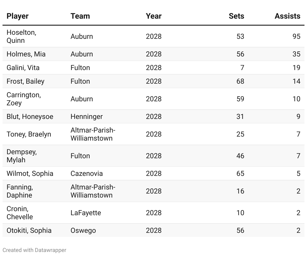
Task: Click the Dempsey, Mylah player name
Action: 22,156
